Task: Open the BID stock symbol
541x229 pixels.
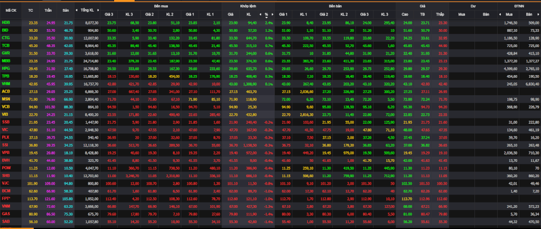Action: (x=5, y=30)
